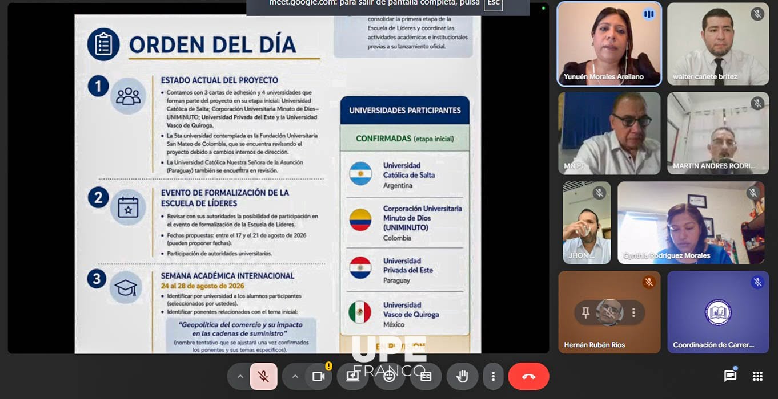Toggle the camera button with warning badge
This screenshot has height=399, width=778.
[318, 376]
